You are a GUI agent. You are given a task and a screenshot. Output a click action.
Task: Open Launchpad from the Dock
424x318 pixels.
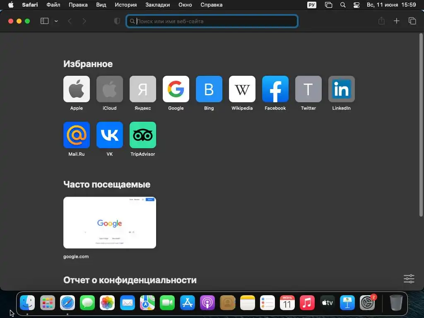tap(47, 303)
